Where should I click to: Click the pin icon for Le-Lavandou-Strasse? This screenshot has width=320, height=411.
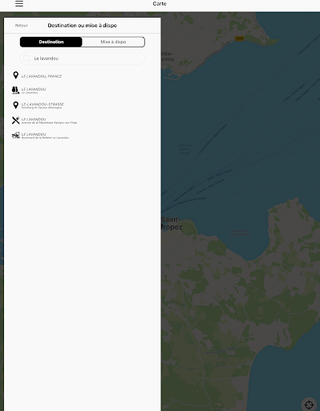coord(16,105)
